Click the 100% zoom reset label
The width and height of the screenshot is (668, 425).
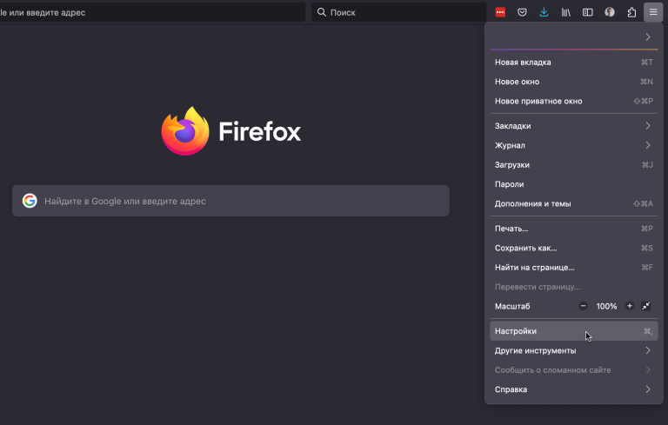606,306
